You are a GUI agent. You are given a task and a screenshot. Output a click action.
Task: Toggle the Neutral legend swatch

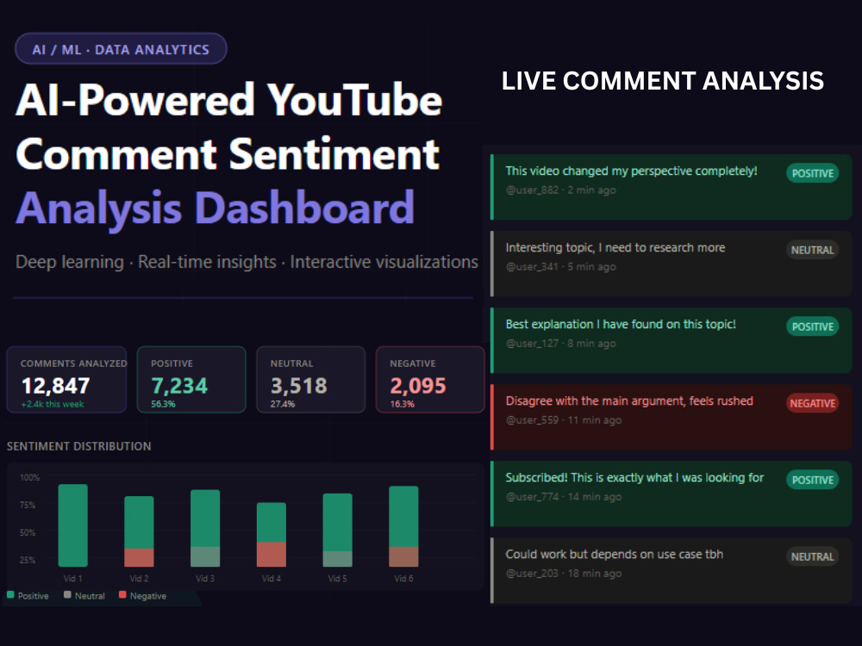tap(67, 595)
